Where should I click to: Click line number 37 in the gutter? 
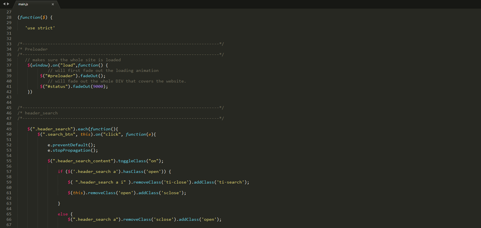pos(9,65)
